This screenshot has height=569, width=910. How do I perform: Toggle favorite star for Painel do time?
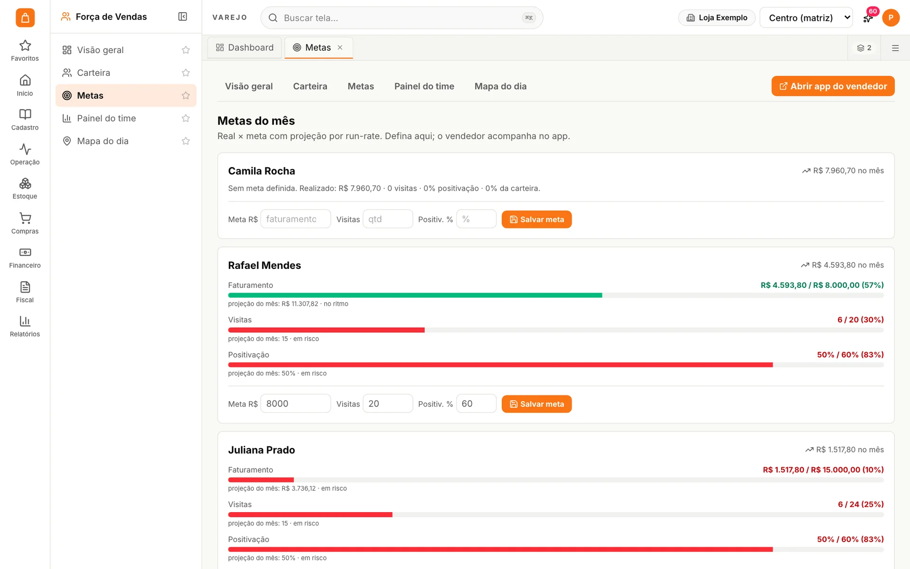[x=186, y=118]
